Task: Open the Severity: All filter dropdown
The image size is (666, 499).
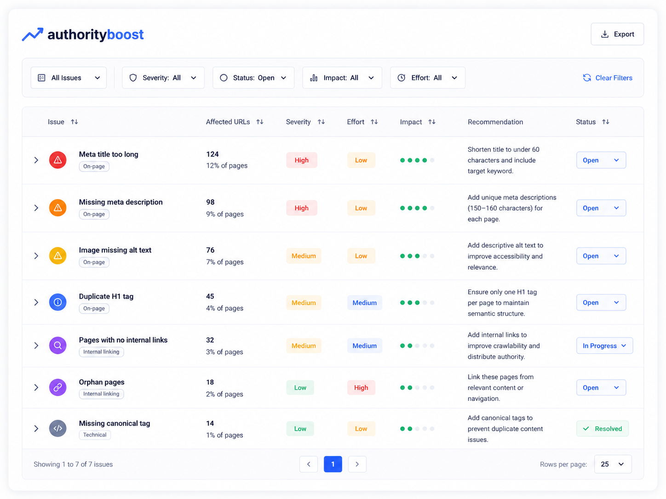Action: point(163,78)
